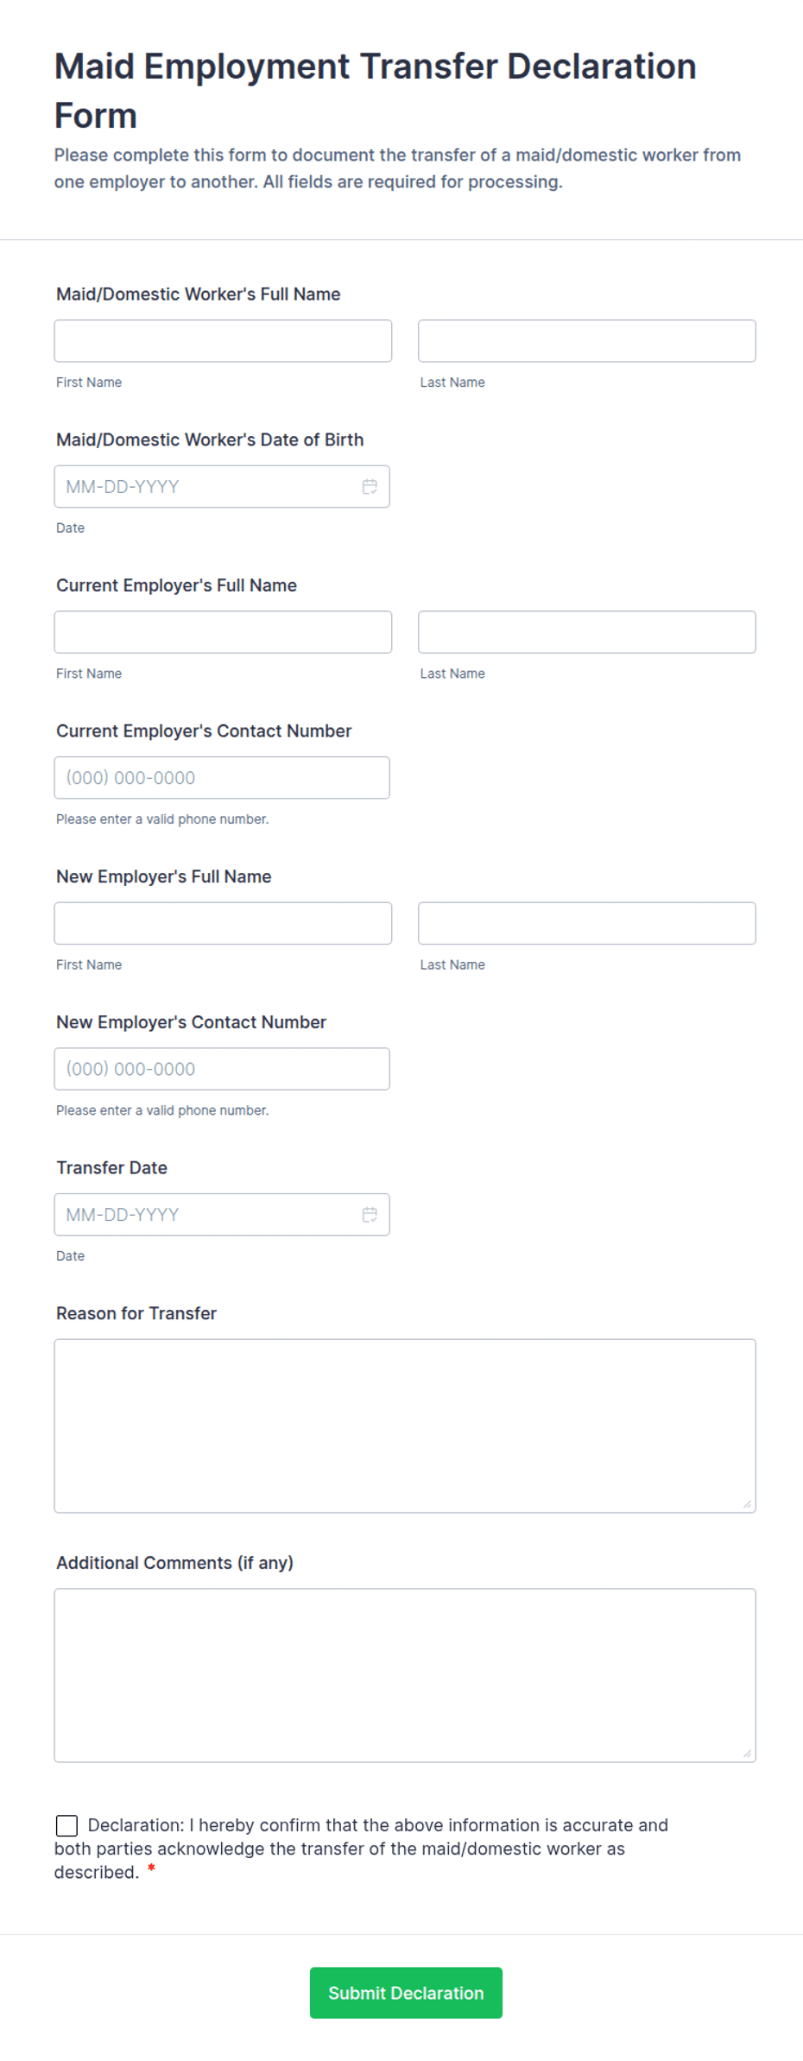Grab resize handle of Additional Comments box
This screenshot has width=803, height=2061.
click(x=747, y=1754)
